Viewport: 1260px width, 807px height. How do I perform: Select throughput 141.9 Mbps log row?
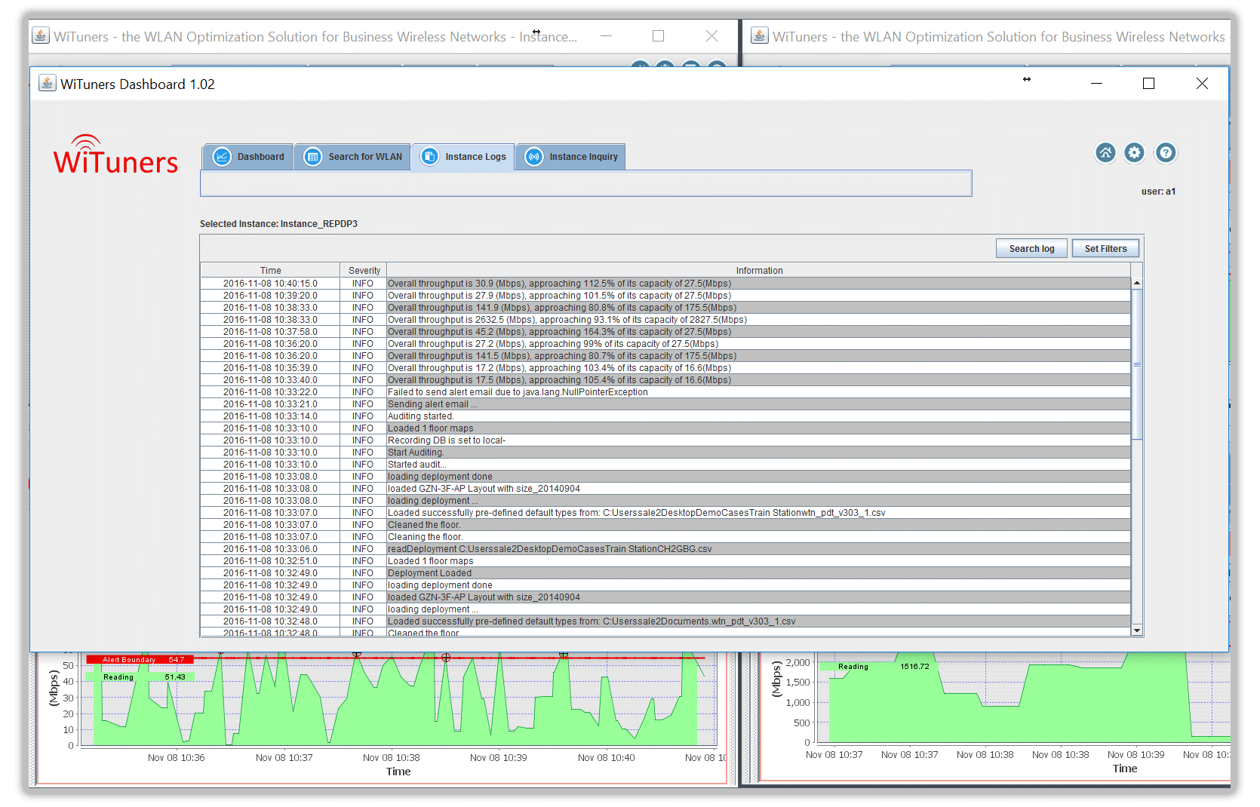coord(665,308)
